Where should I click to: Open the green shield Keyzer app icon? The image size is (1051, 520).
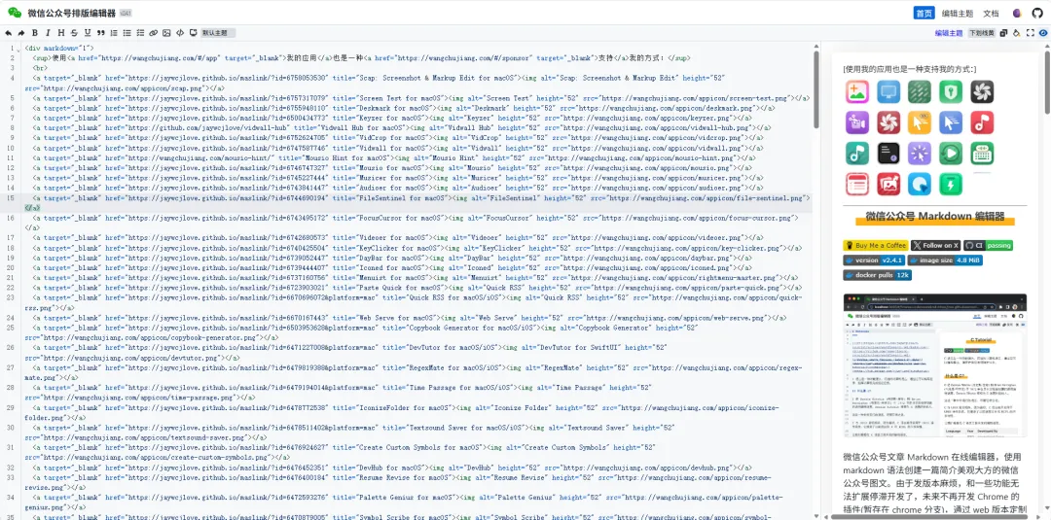point(951,91)
